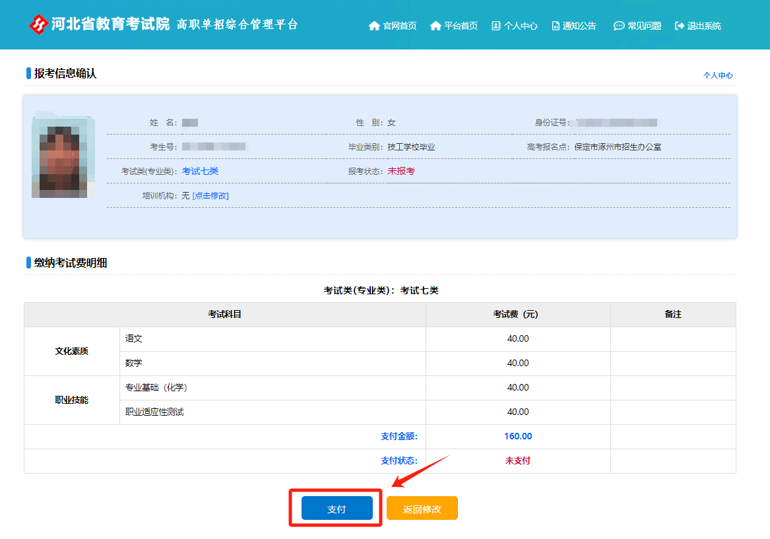Click the house icon beside 官网首页

click(x=374, y=26)
